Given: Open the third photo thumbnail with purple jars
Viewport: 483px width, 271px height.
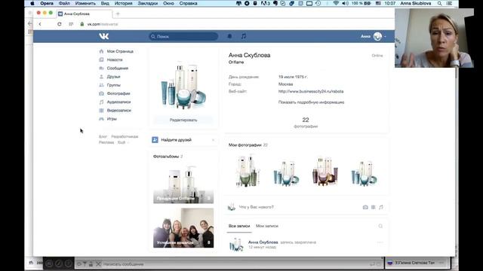Looking at the screenshot, I should 325,172.
